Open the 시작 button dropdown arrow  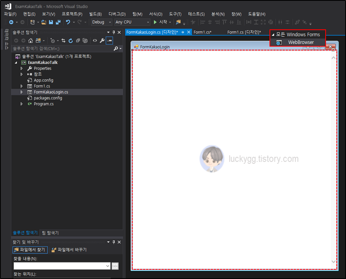click(x=170, y=22)
